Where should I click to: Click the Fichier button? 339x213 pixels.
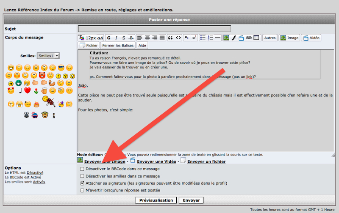tap(89, 46)
